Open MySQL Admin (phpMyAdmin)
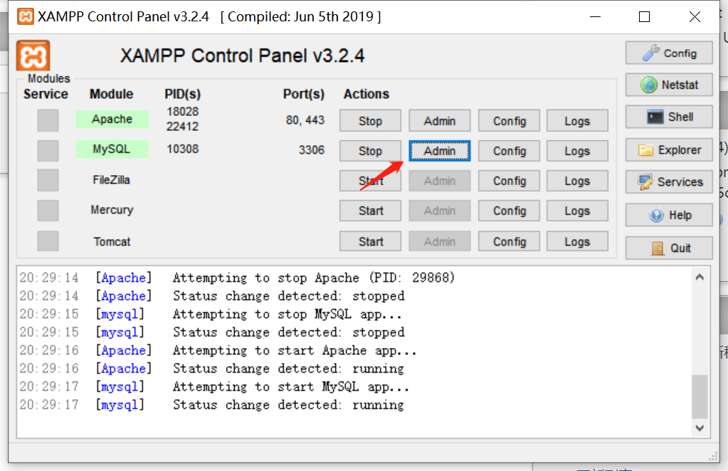Viewport: 728px width, 471px height. click(439, 151)
